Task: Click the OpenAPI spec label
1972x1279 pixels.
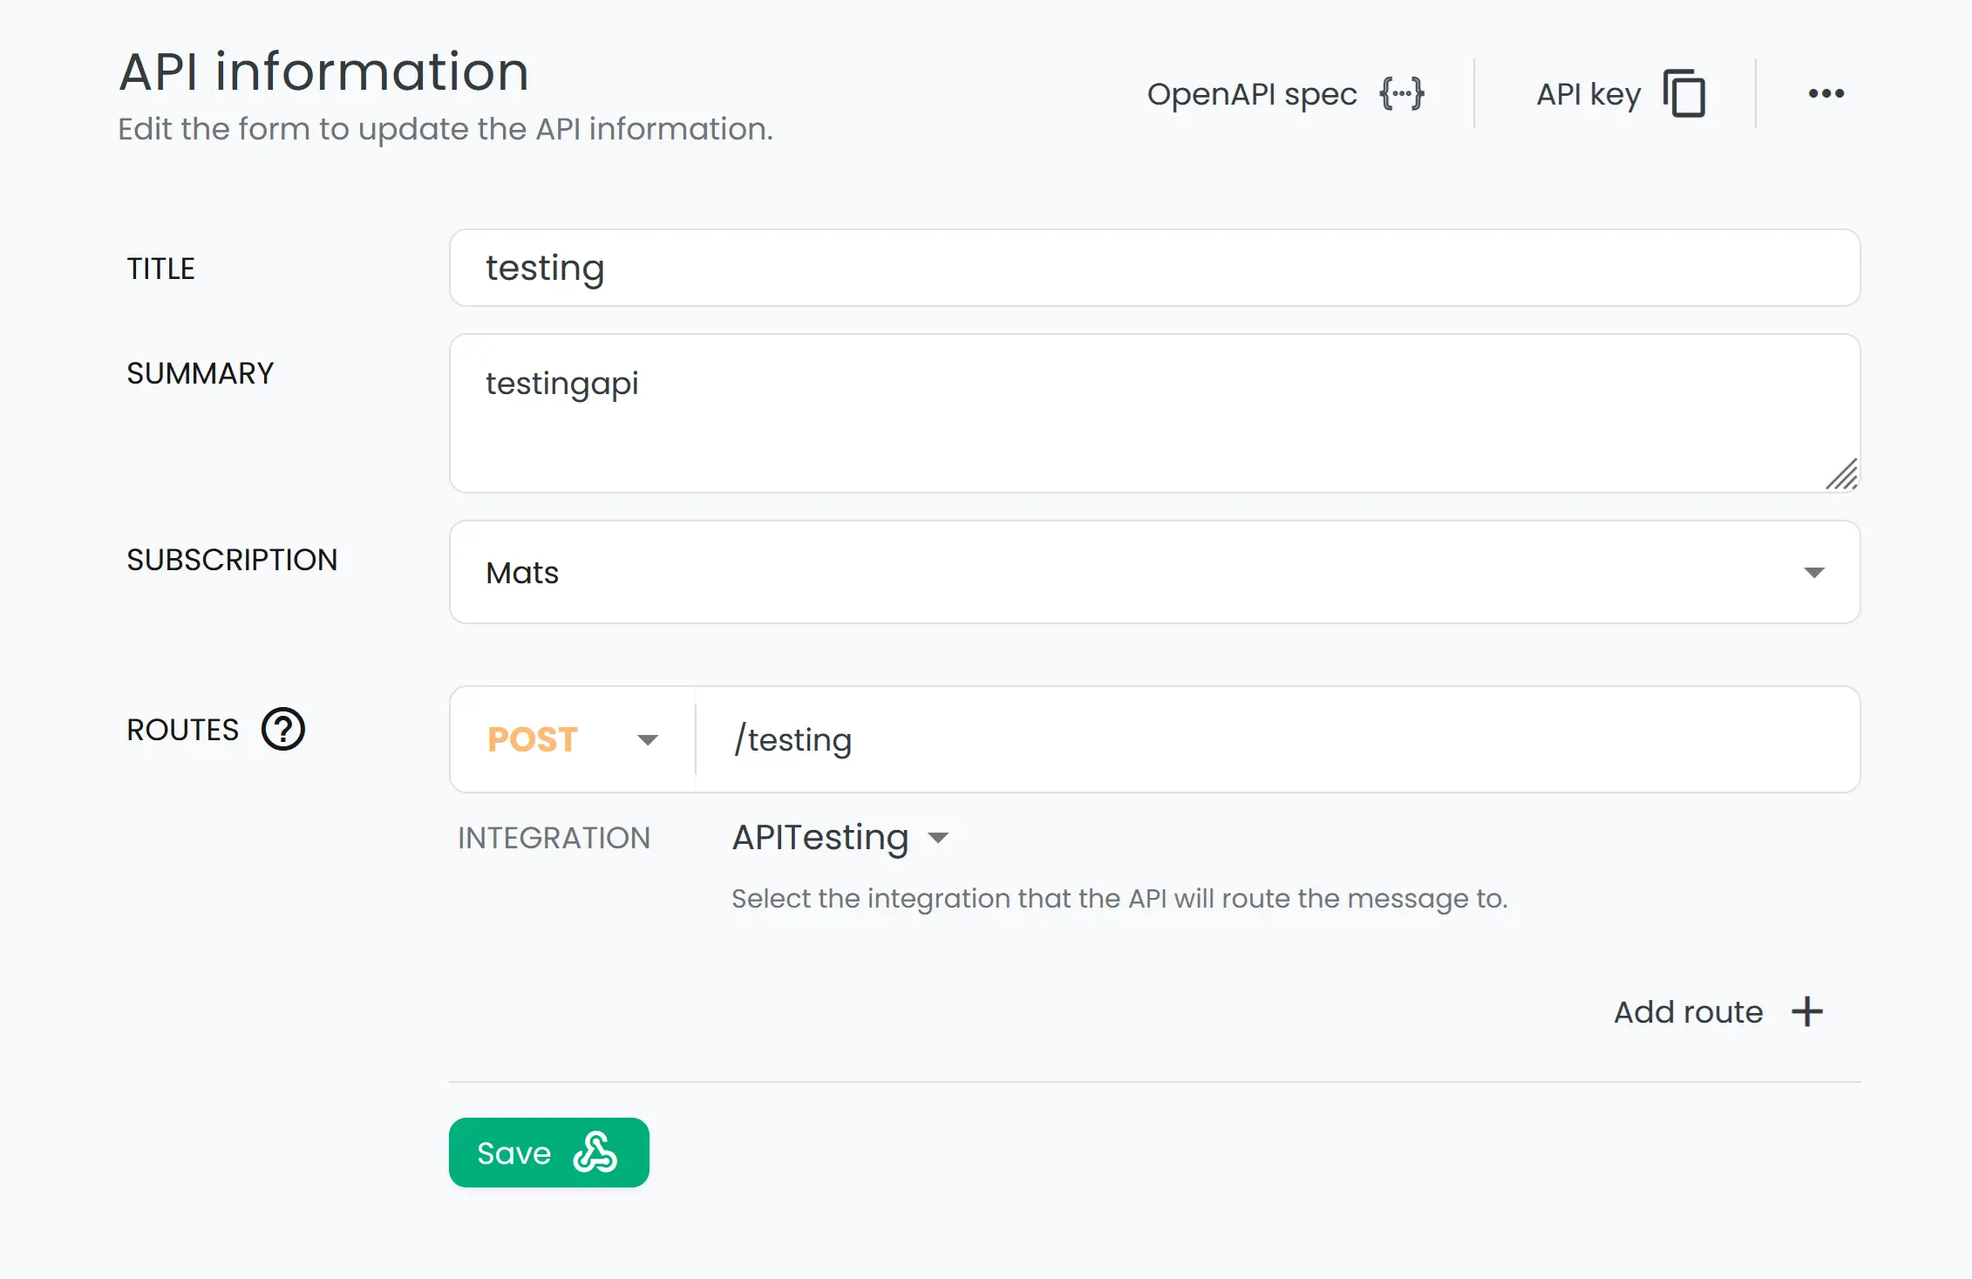Action: tap(1252, 93)
